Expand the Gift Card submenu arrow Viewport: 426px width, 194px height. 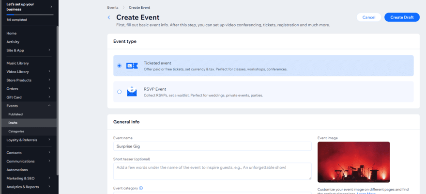pyautogui.click(x=49, y=97)
